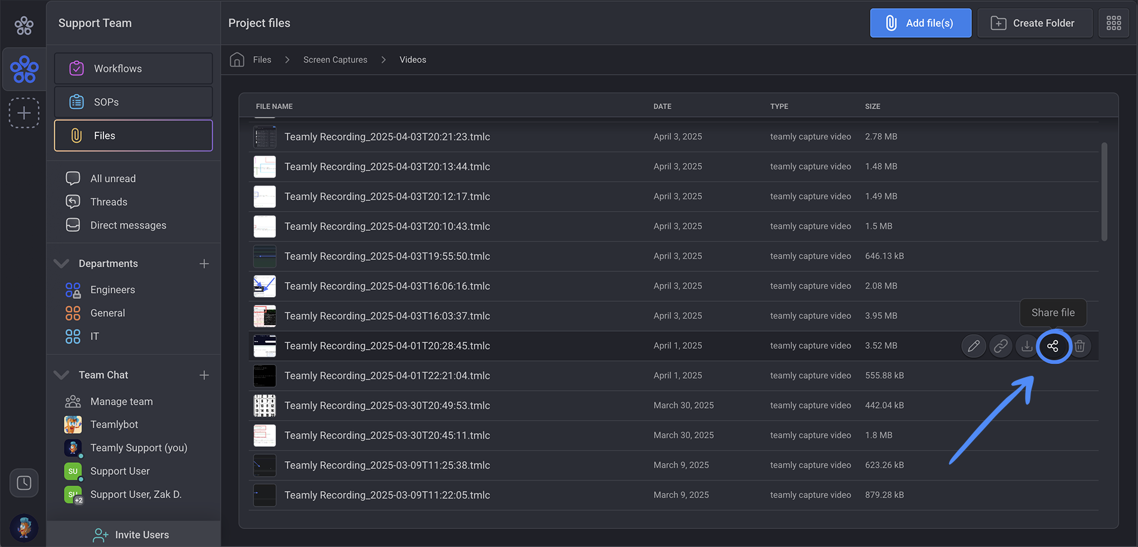Click Invite Users button
The height and width of the screenshot is (547, 1138).
133,534
